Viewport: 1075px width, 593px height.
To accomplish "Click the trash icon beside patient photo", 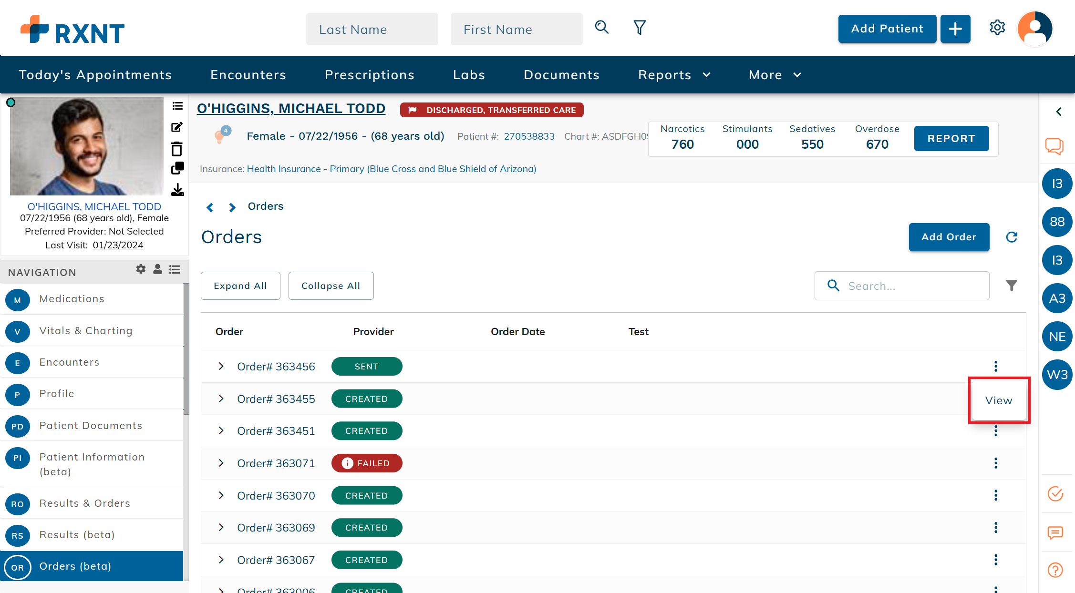I will pyautogui.click(x=177, y=149).
